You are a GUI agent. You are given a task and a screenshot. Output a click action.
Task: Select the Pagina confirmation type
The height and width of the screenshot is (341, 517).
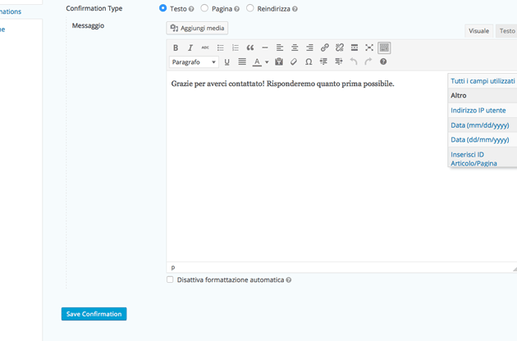pos(204,8)
